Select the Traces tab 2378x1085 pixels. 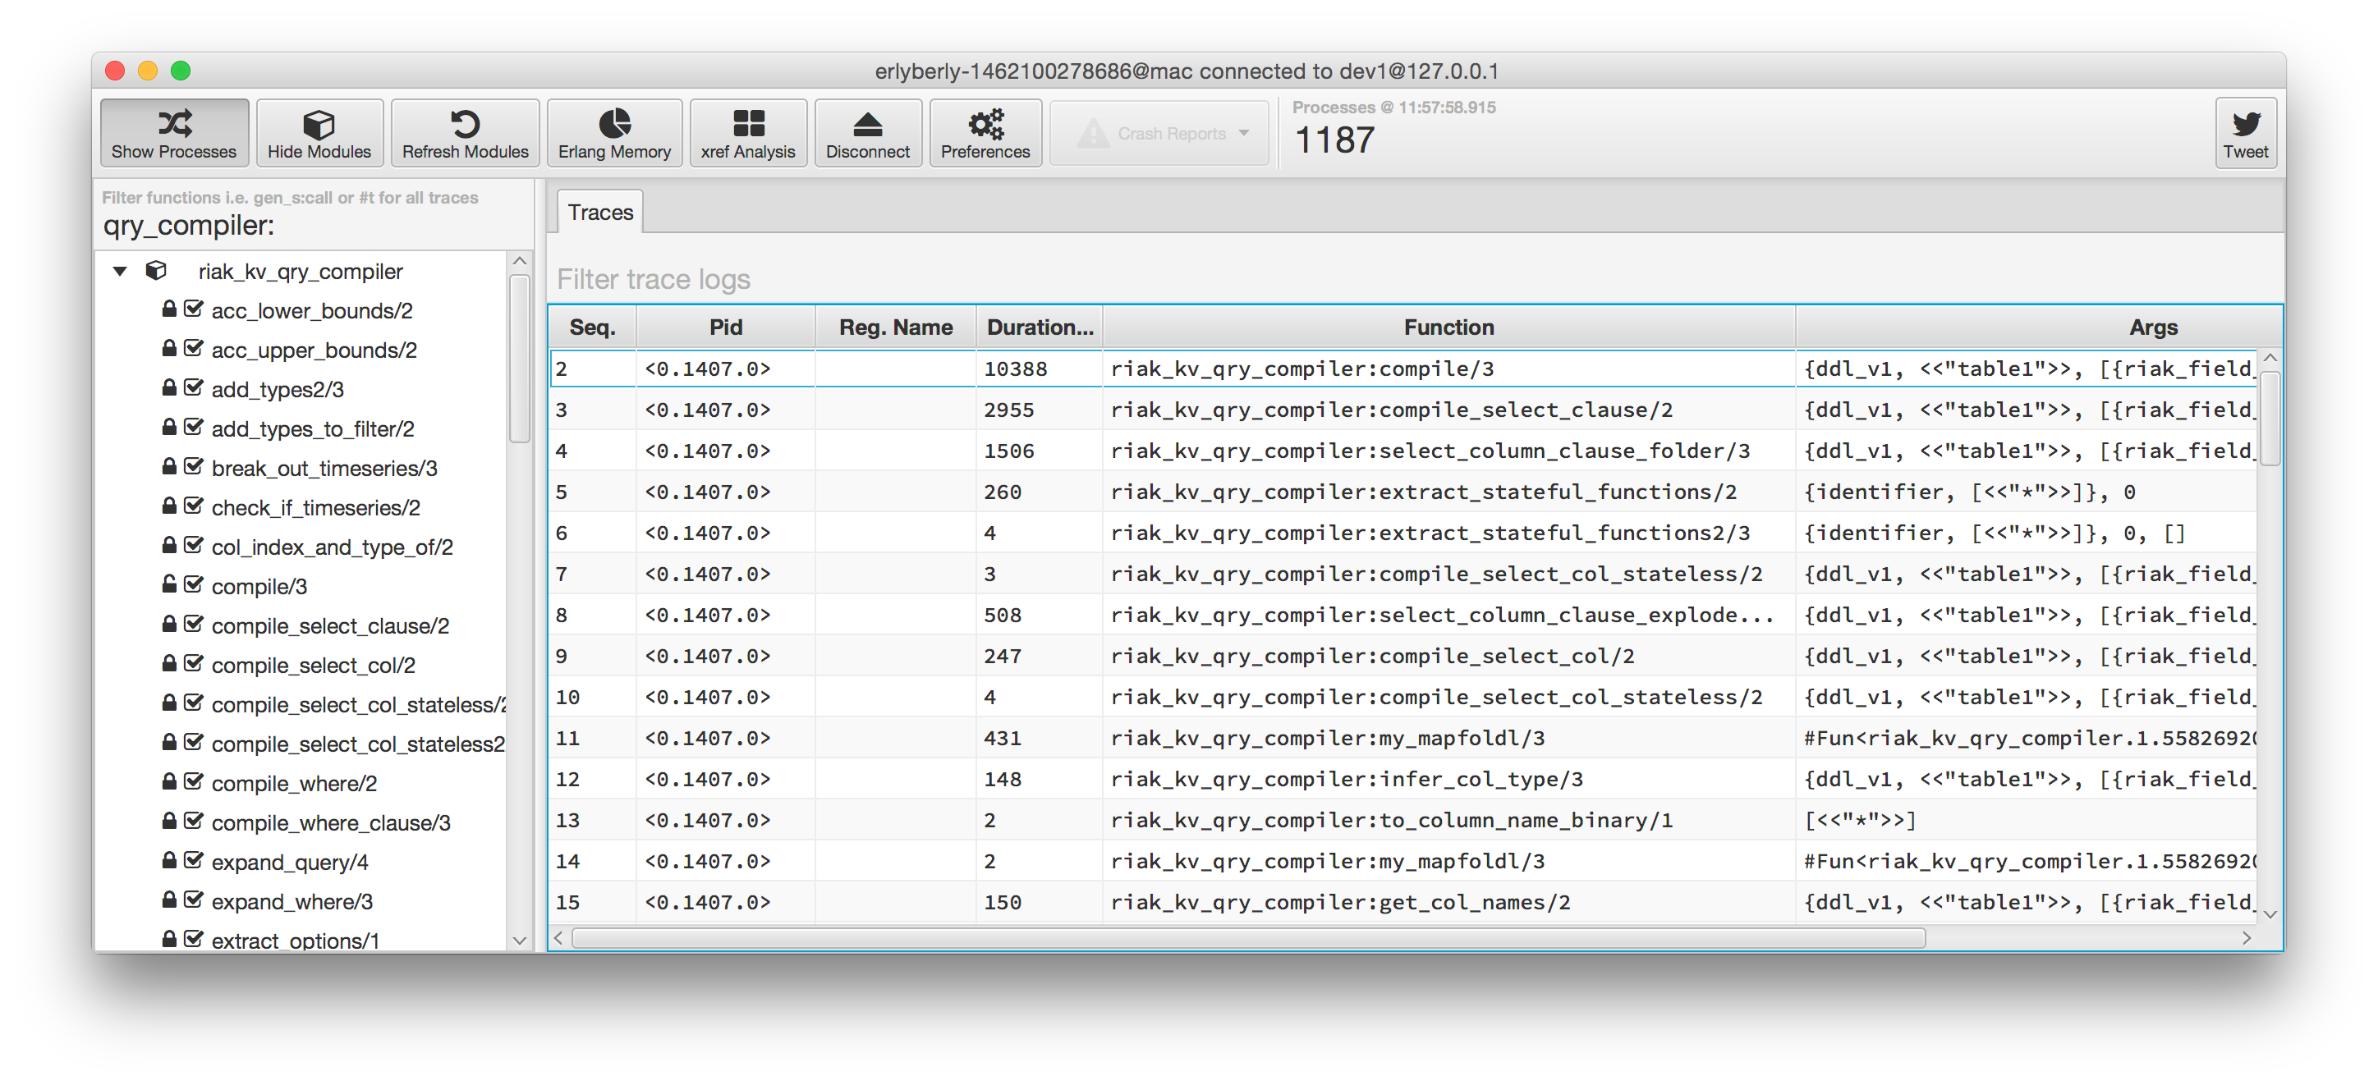coord(600,213)
